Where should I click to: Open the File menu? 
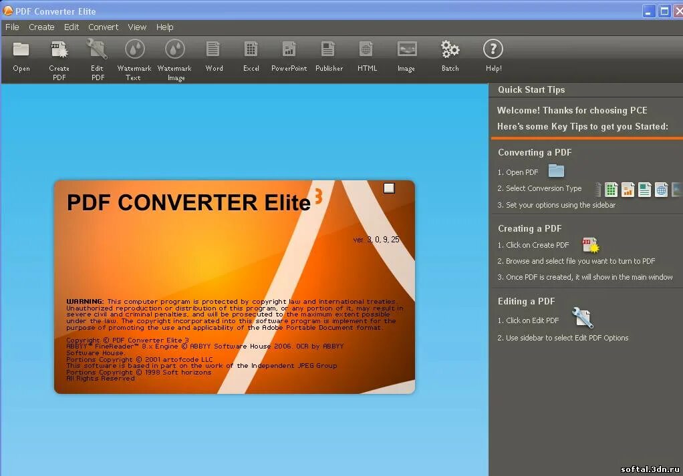click(12, 27)
